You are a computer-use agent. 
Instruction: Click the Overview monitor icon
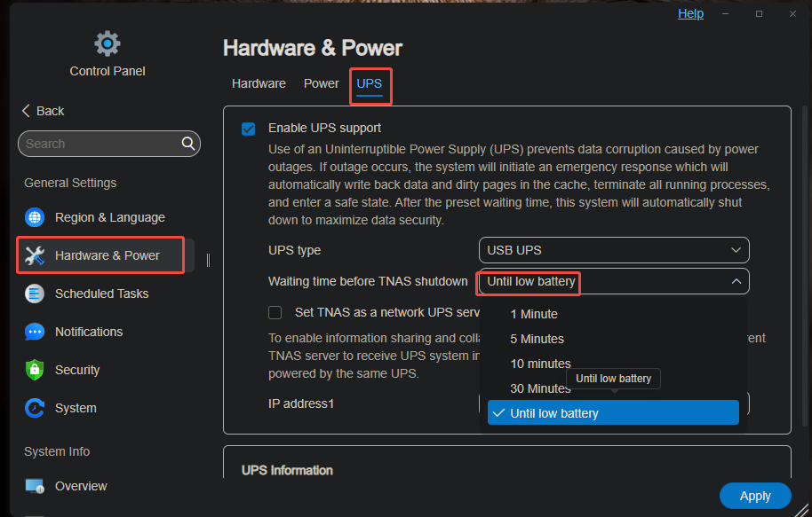tap(35, 486)
